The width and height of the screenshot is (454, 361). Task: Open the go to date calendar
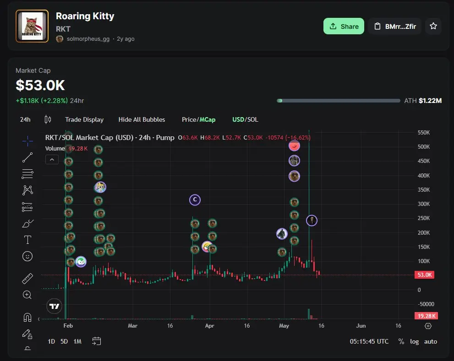pos(96,341)
